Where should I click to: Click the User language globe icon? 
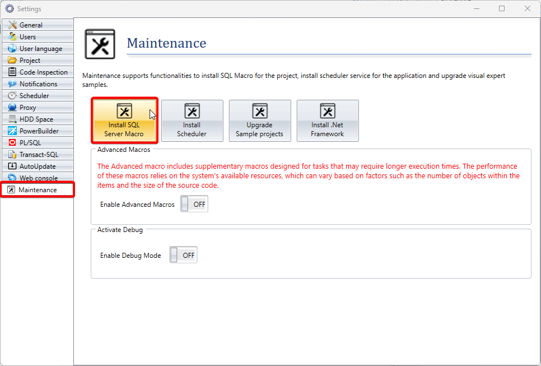tap(12, 49)
